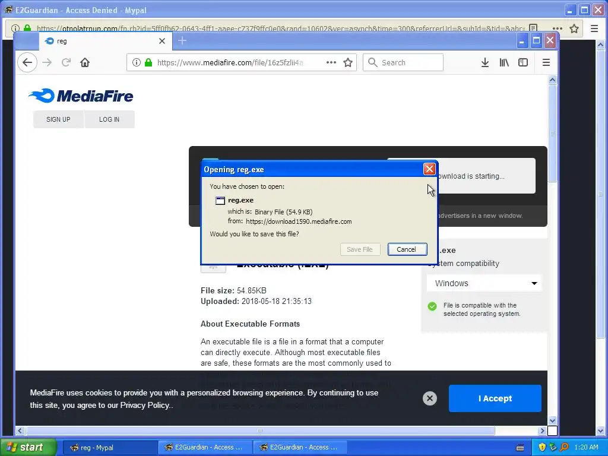
Task: Close the reg tab
Action: (162, 41)
